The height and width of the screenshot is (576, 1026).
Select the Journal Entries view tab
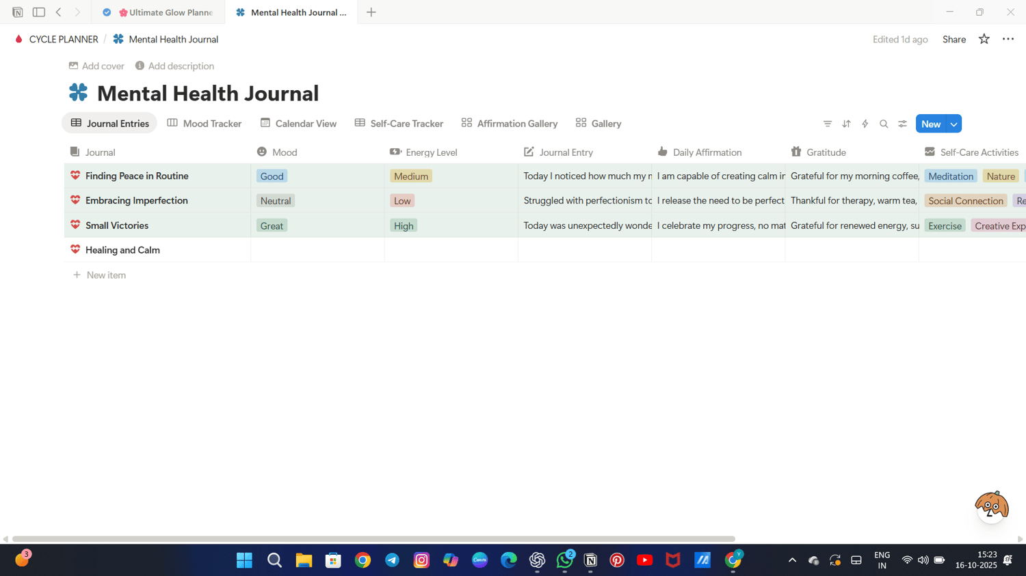[x=109, y=124]
